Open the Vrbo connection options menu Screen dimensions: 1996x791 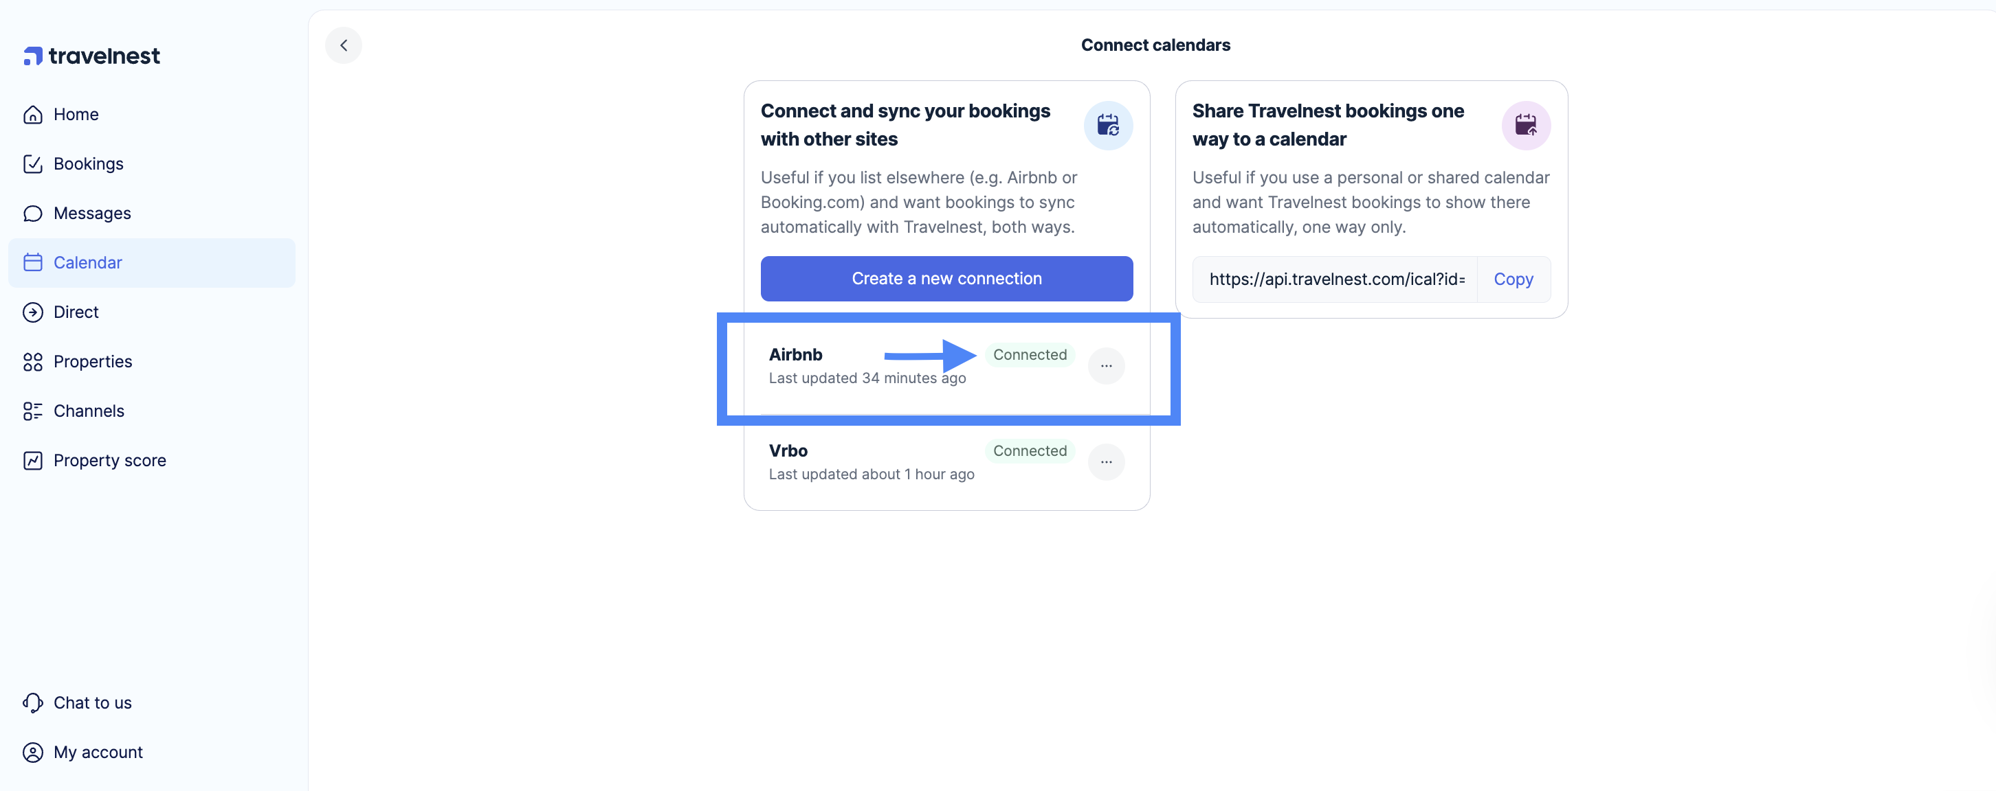1107,461
